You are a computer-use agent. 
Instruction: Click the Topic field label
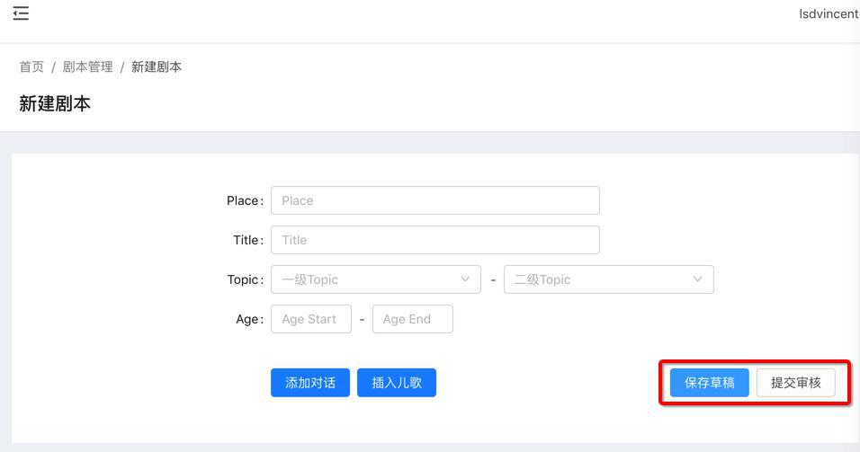(245, 279)
